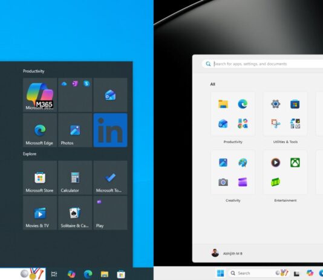Open Copilot on Windows 11 taskbar
Viewport: 323px width, 280px height.
[310, 273]
